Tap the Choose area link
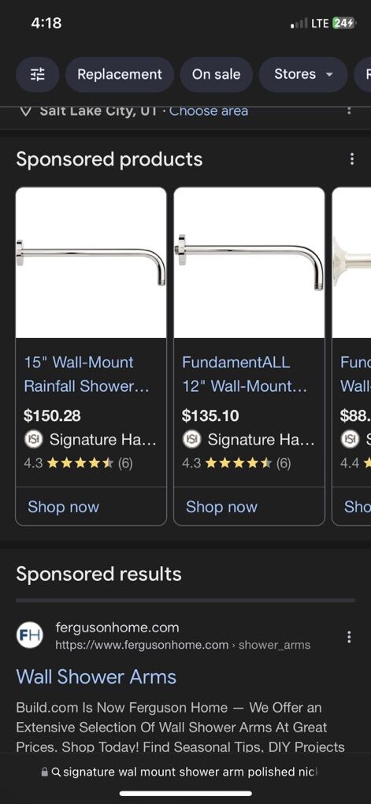This screenshot has height=804, width=371. tap(209, 111)
